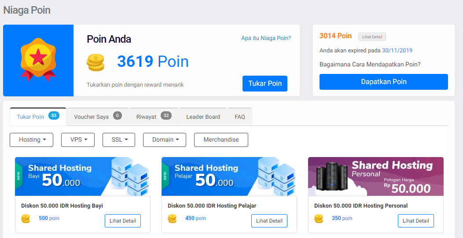The height and width of the screenshot is (238, 463).
Task: Click the gold coins icon beside 3619 Poin
Action: 96,62
